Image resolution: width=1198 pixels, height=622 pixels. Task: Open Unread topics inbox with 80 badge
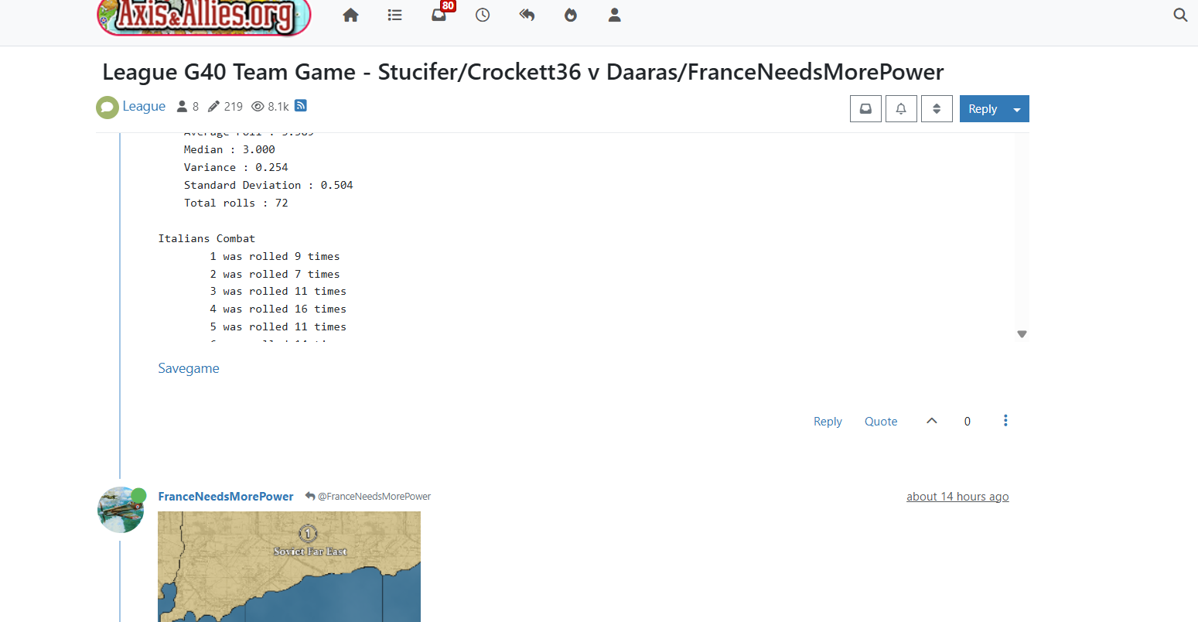[x=439, y=15]
